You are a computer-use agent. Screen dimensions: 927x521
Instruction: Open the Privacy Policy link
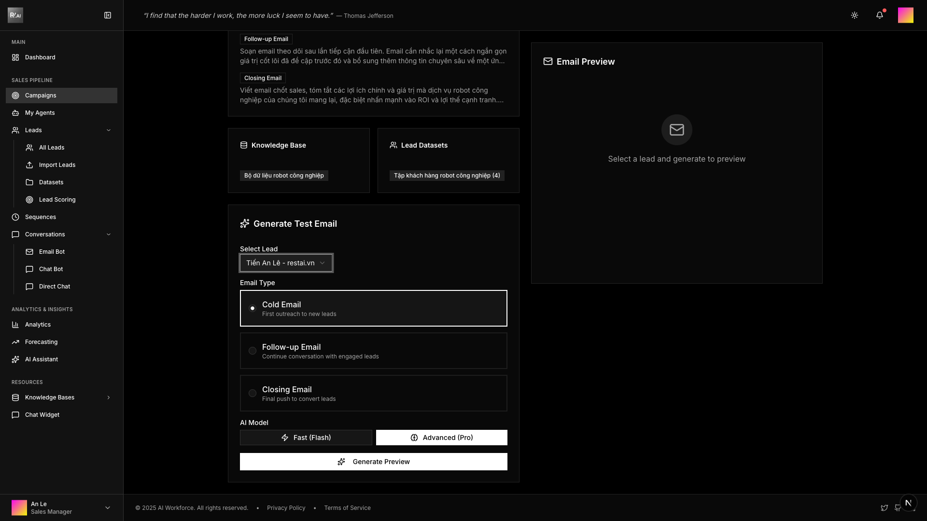pyautogui.click(x=286, y=508)
